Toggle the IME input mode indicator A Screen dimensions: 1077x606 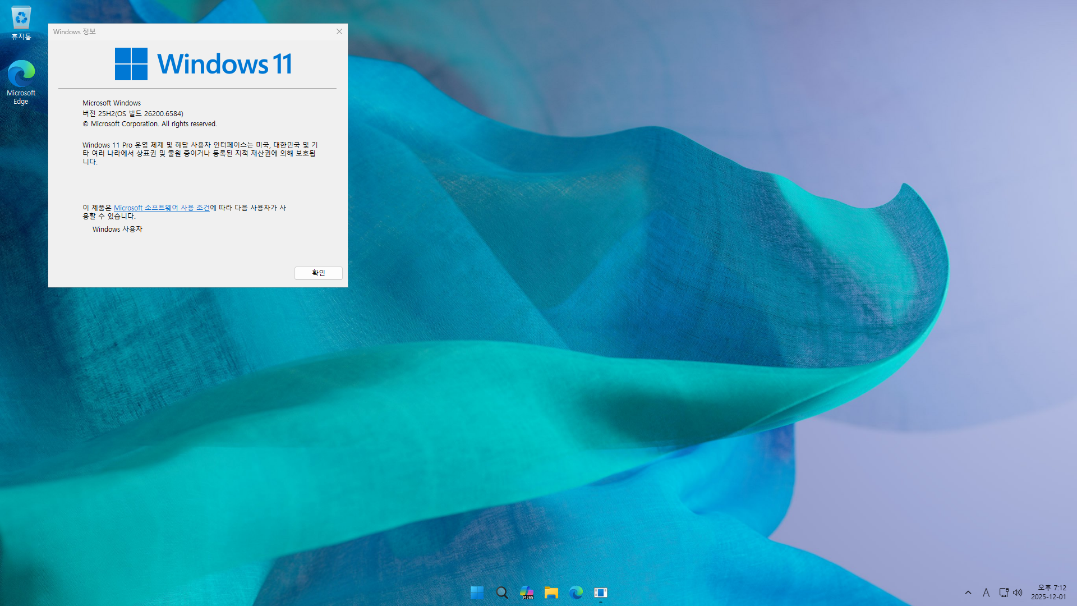[986, 593]
